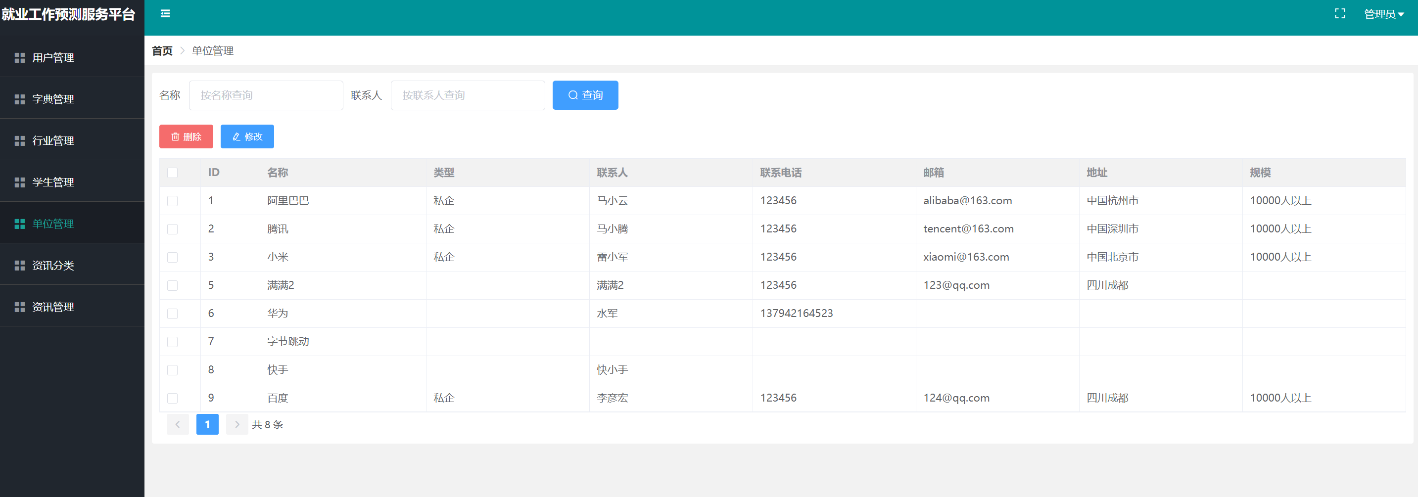
Task: Click page 1 in the pagination bar
Action: [x=207, y=424]
